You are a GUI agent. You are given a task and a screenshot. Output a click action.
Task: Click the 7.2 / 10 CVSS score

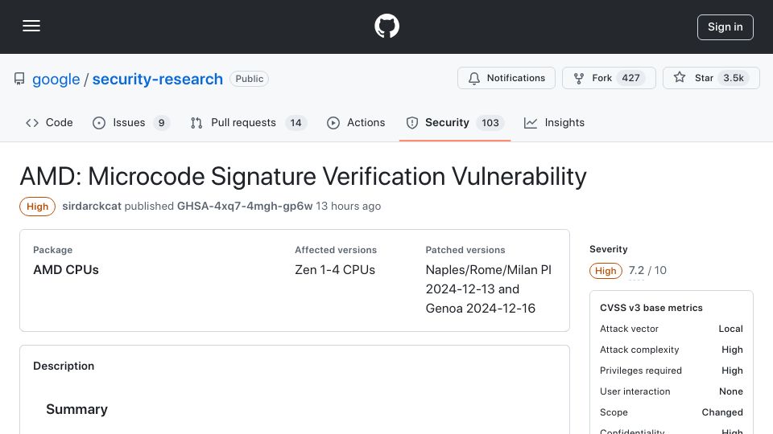[x=647, y=270]
